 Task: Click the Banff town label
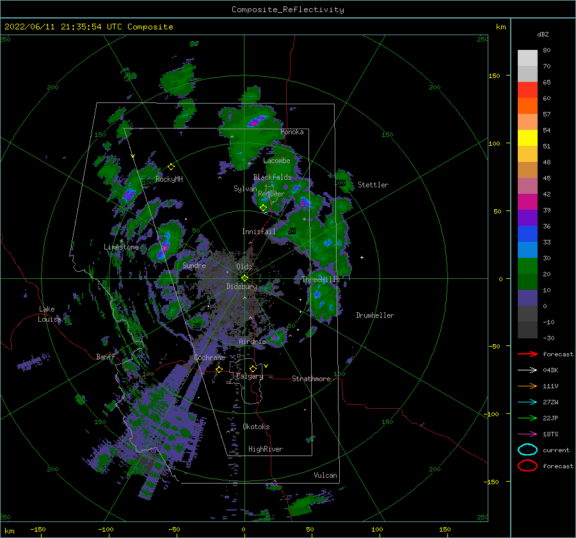[x=106, y=357]
